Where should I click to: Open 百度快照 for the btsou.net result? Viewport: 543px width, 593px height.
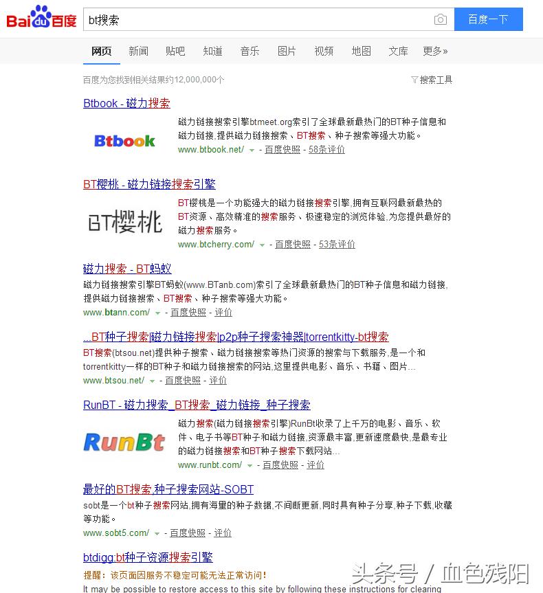point(183,380)
